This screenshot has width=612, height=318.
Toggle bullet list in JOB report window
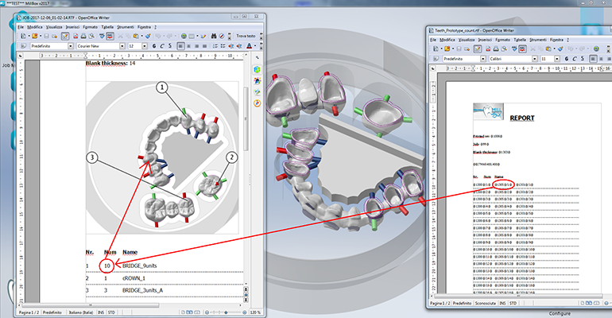click(x=223, y=46)
